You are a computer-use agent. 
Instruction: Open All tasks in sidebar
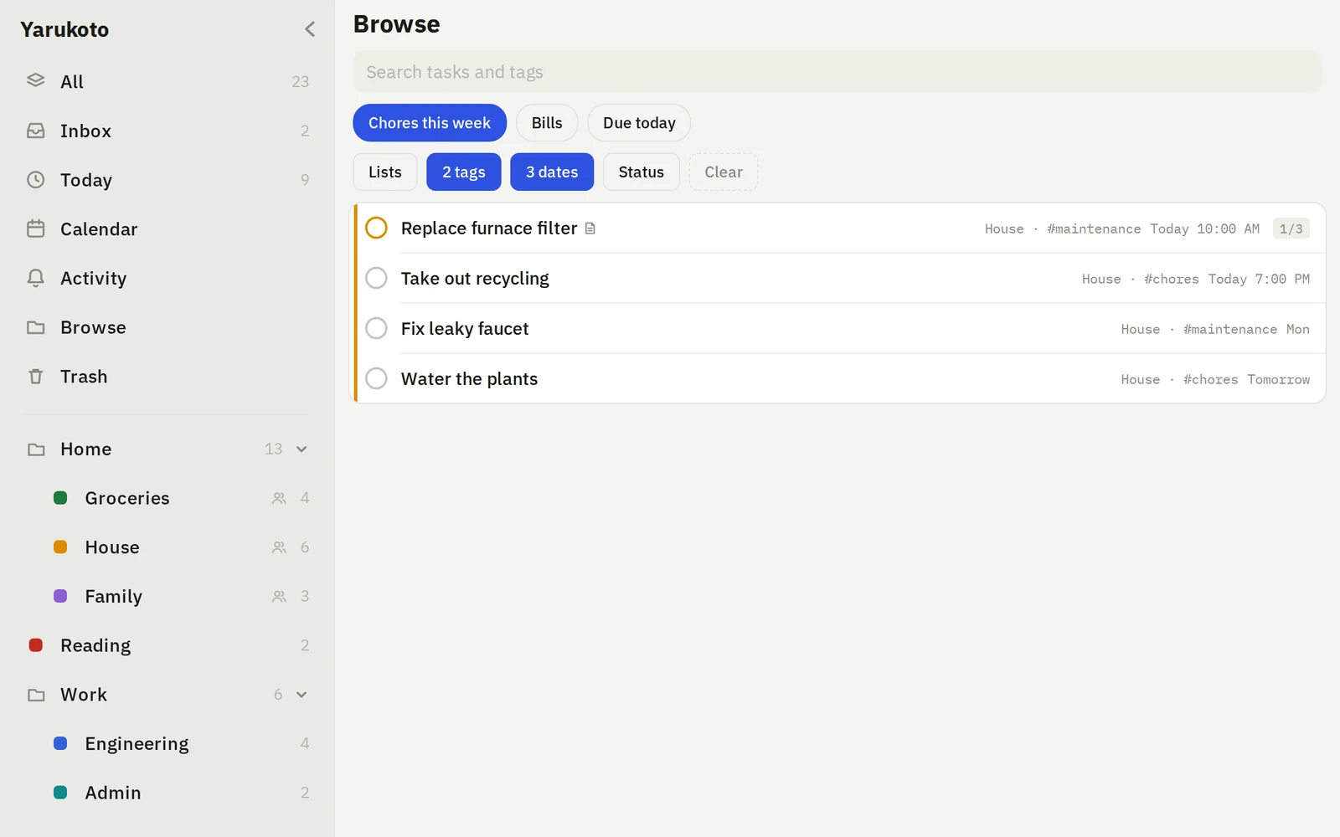tap(167, 81)
